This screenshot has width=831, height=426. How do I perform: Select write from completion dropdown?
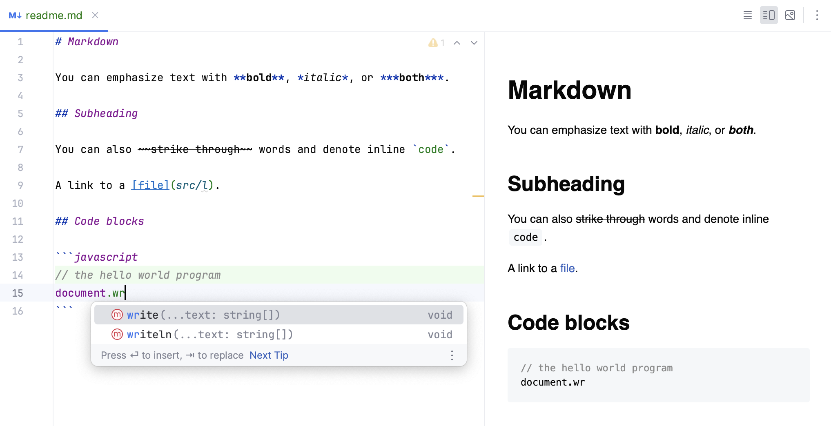click(x=203, y=315)
